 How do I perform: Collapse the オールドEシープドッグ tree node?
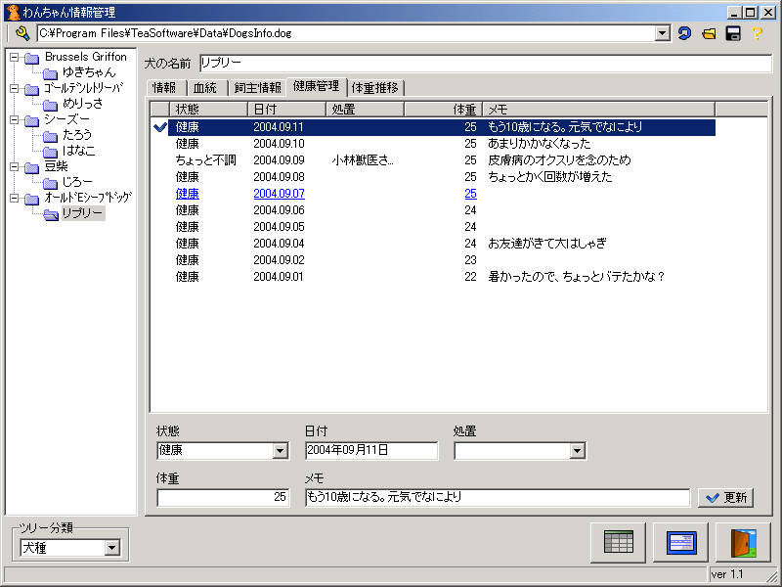point(15,199)
